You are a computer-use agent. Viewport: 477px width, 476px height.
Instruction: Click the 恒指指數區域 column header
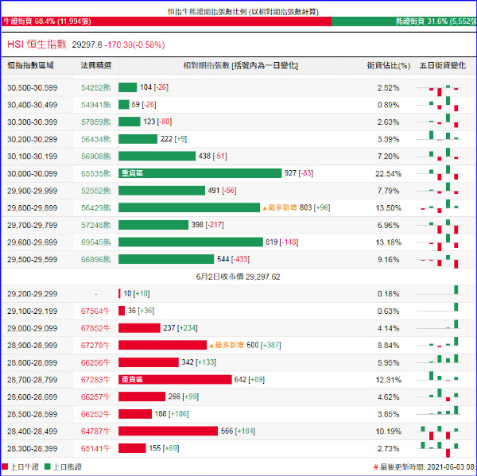pos(30,65)
